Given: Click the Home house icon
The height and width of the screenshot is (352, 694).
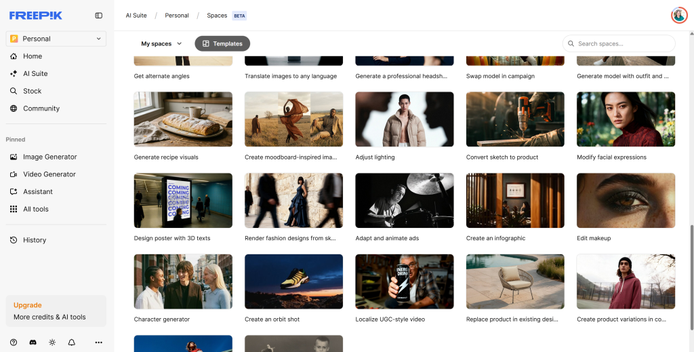Looking at the screenshot, I should 14,56.
